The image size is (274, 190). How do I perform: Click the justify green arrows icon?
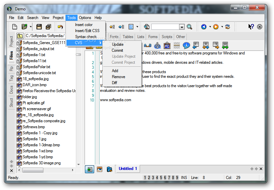point(225,45)
